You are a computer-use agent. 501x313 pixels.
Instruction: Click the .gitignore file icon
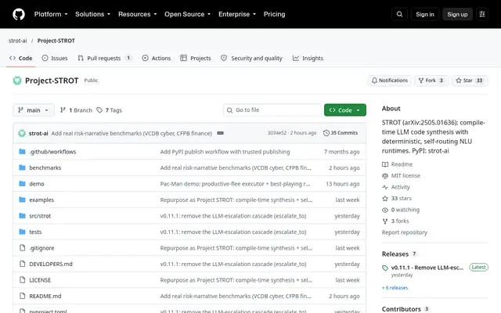(x=22, y=248)
